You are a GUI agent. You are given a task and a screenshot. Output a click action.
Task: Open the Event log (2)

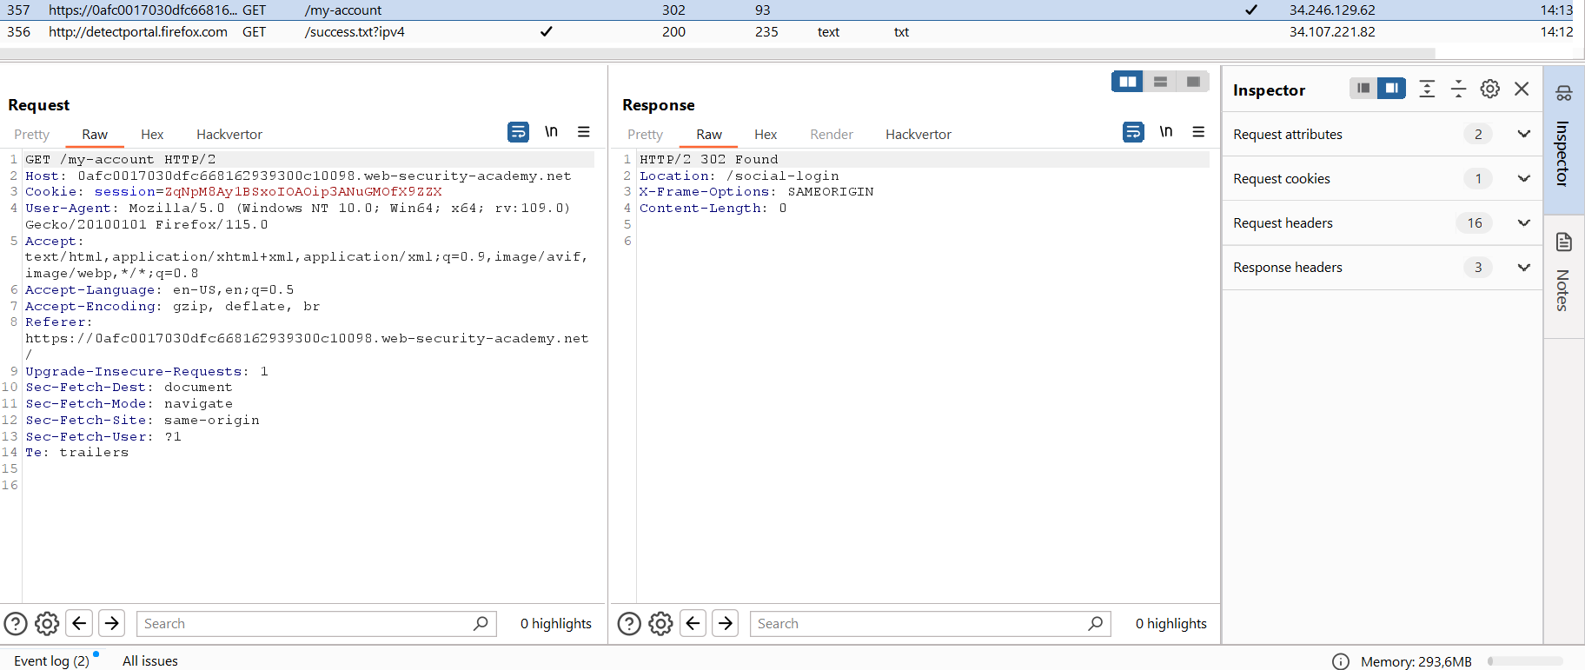[51, 660]
